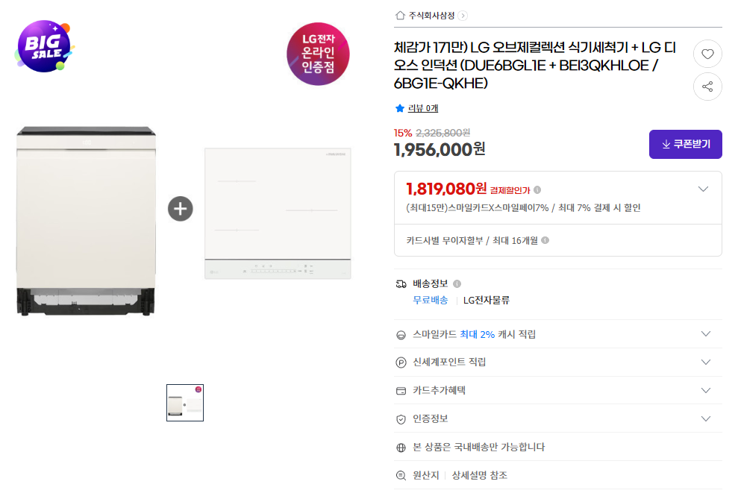Open the seller arrow next to 주식회사삼성
738x502 pixels.
(463, 15)
